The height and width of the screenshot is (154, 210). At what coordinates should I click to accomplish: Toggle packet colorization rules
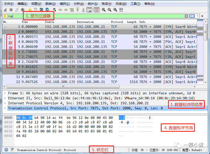[96, 10]
